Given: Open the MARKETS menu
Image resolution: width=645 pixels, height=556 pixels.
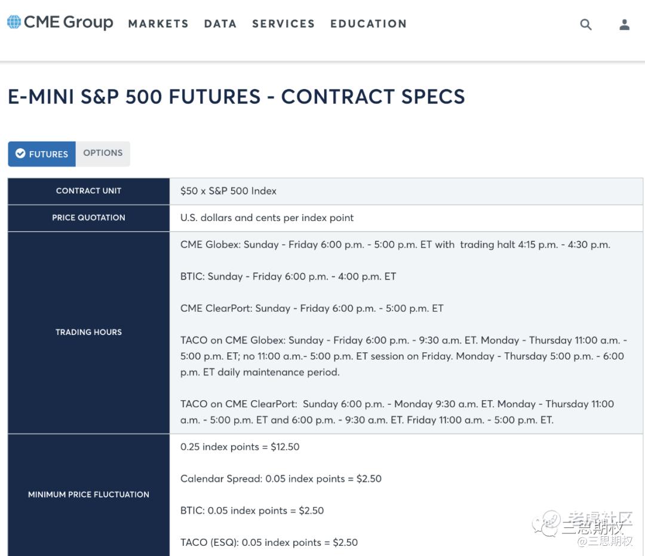Looking at the screenshot, I should point(158,24).
